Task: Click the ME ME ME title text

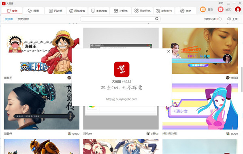Action: 170,133
